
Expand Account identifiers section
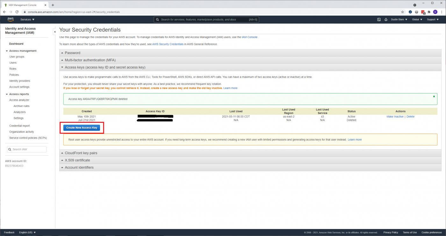250,167
